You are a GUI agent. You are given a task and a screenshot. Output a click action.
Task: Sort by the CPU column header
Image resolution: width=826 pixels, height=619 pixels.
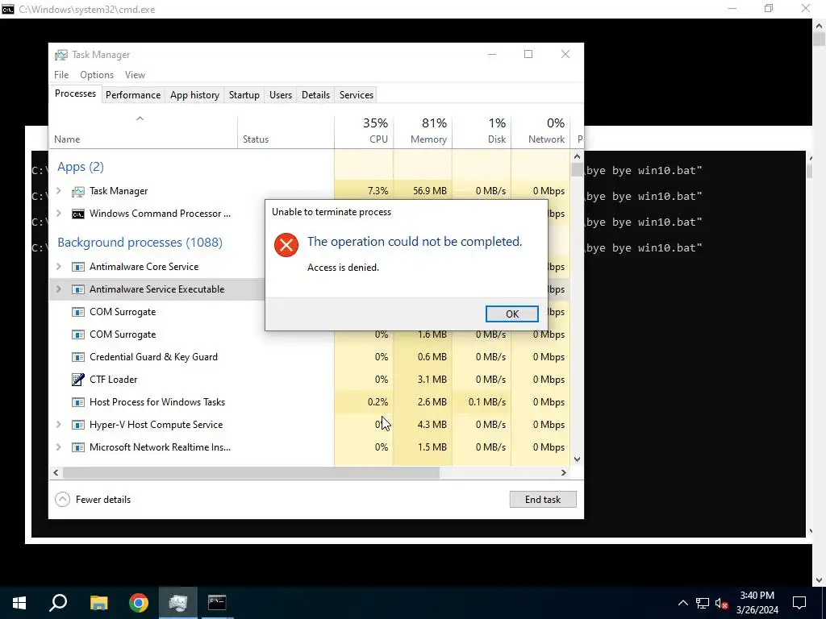(x=364, y=131)
